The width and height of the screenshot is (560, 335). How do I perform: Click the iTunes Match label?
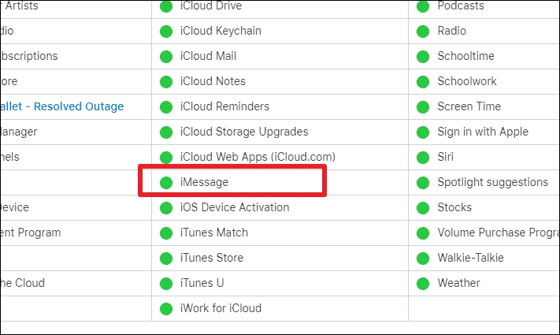point(214,233)
